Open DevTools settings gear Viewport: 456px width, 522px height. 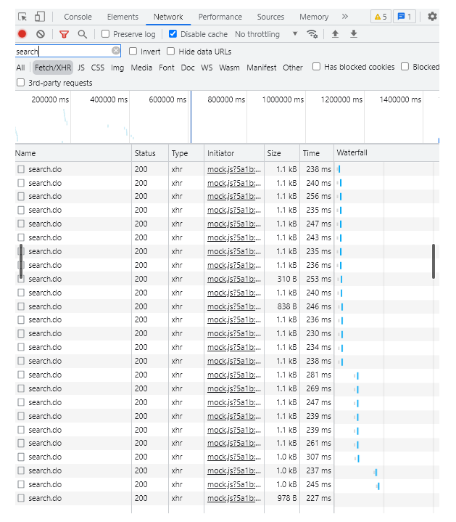pyautogui.click(x=433, y=17)
